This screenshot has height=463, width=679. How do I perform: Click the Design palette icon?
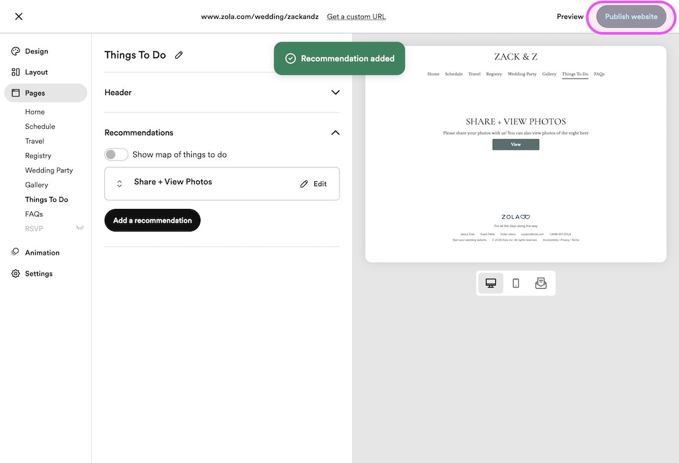(16, 51)
